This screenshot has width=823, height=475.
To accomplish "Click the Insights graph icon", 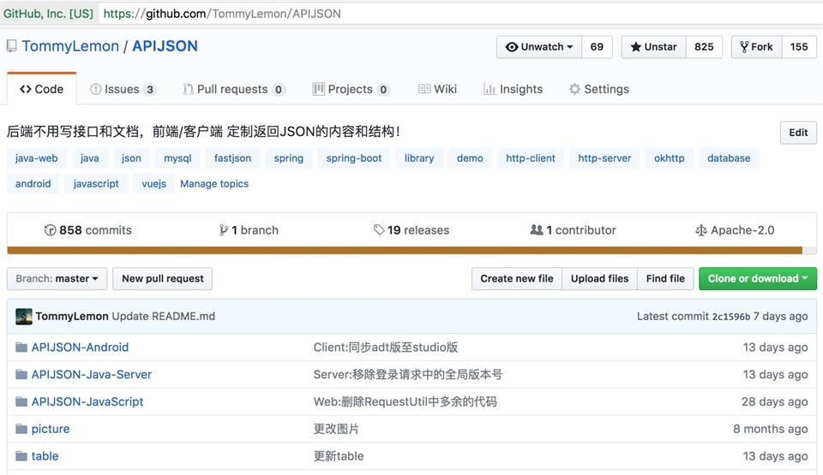I will tap(490, 89).
